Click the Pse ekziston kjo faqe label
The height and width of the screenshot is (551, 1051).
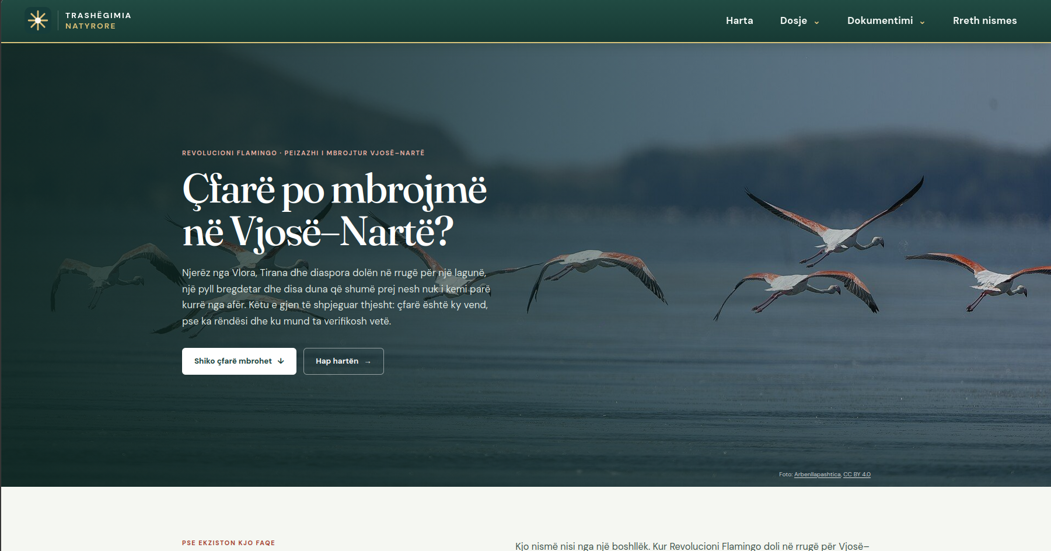(x=228, y=543)
